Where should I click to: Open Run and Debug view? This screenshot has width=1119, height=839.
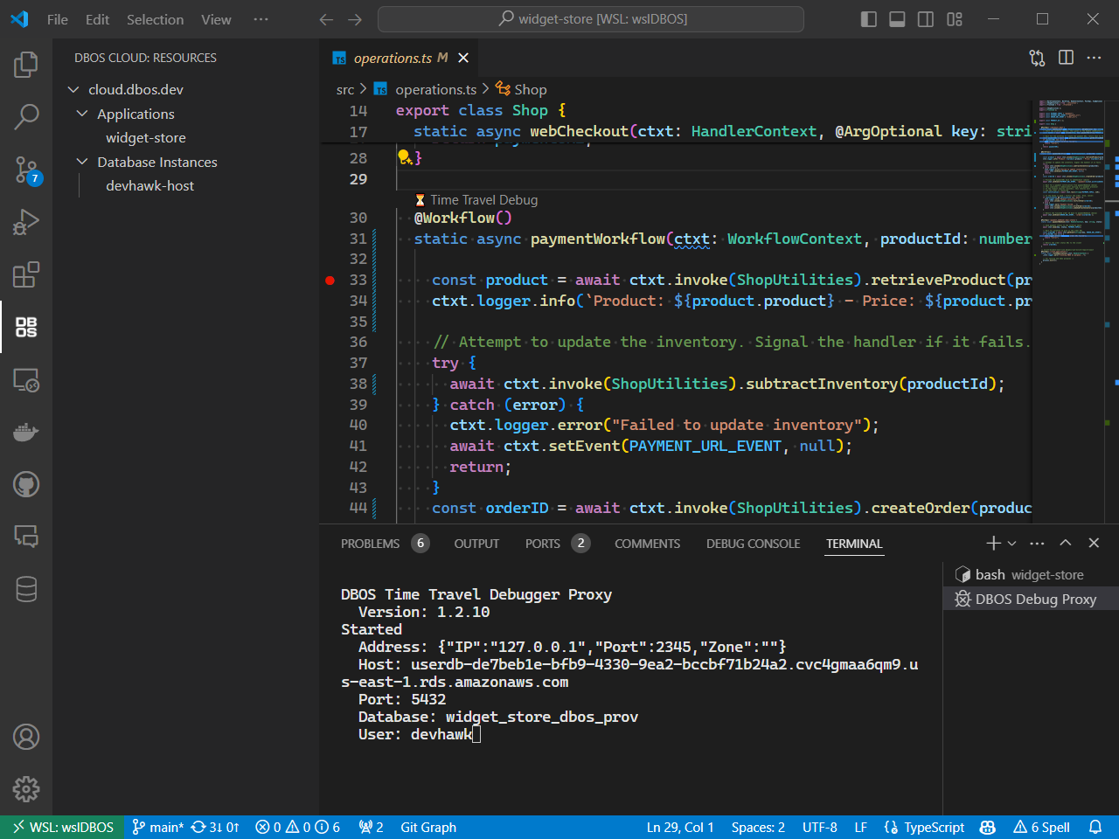coord(26,222)
